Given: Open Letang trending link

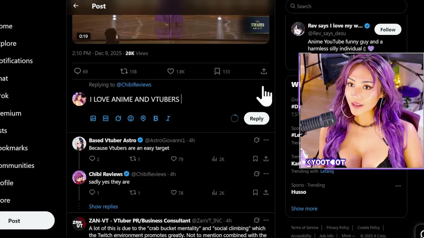Looking at the screenshot, I should pos(327,171).
